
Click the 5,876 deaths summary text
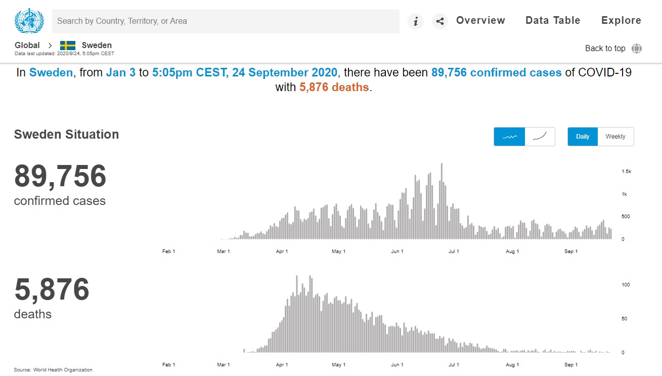coord(334,87)
